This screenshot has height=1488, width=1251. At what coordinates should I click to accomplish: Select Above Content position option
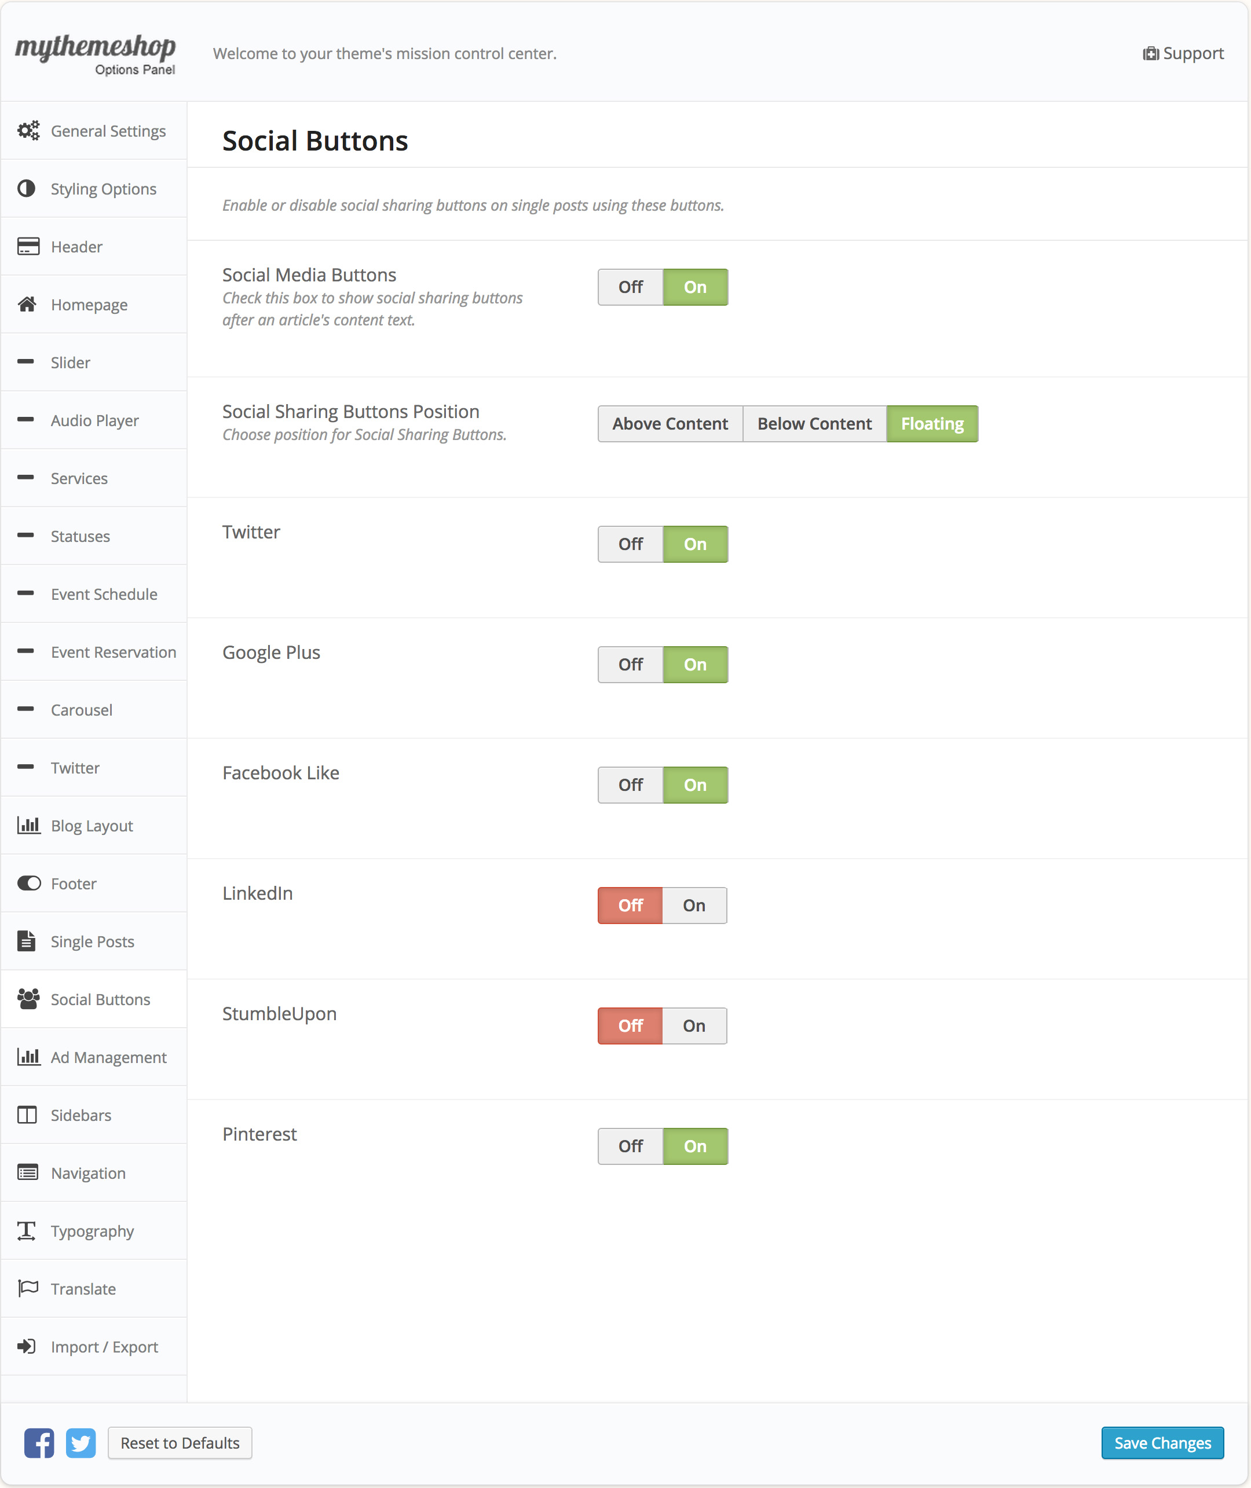(670, 424)
